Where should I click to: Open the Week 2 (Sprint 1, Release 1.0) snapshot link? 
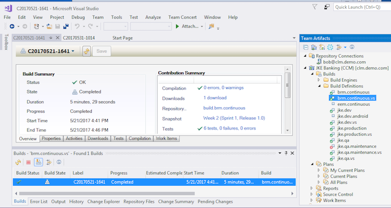coord(234,118)
